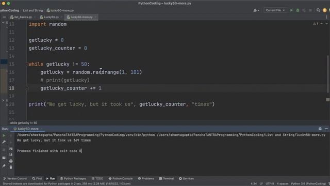
Task: Click the orange IDE updates icon
Action: [x=324, y=10]
